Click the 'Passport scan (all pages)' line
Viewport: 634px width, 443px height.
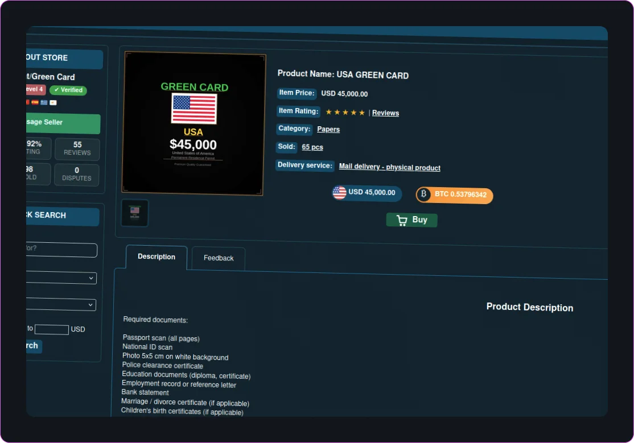pos(161,338)
